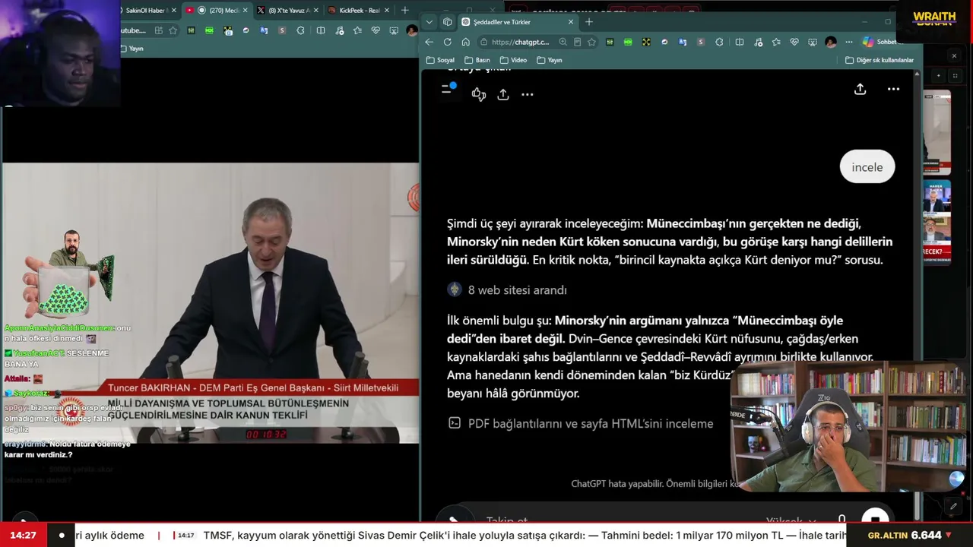Open the home page in ChatGPT window
973x547 pixels.
[x=466, y=42]
